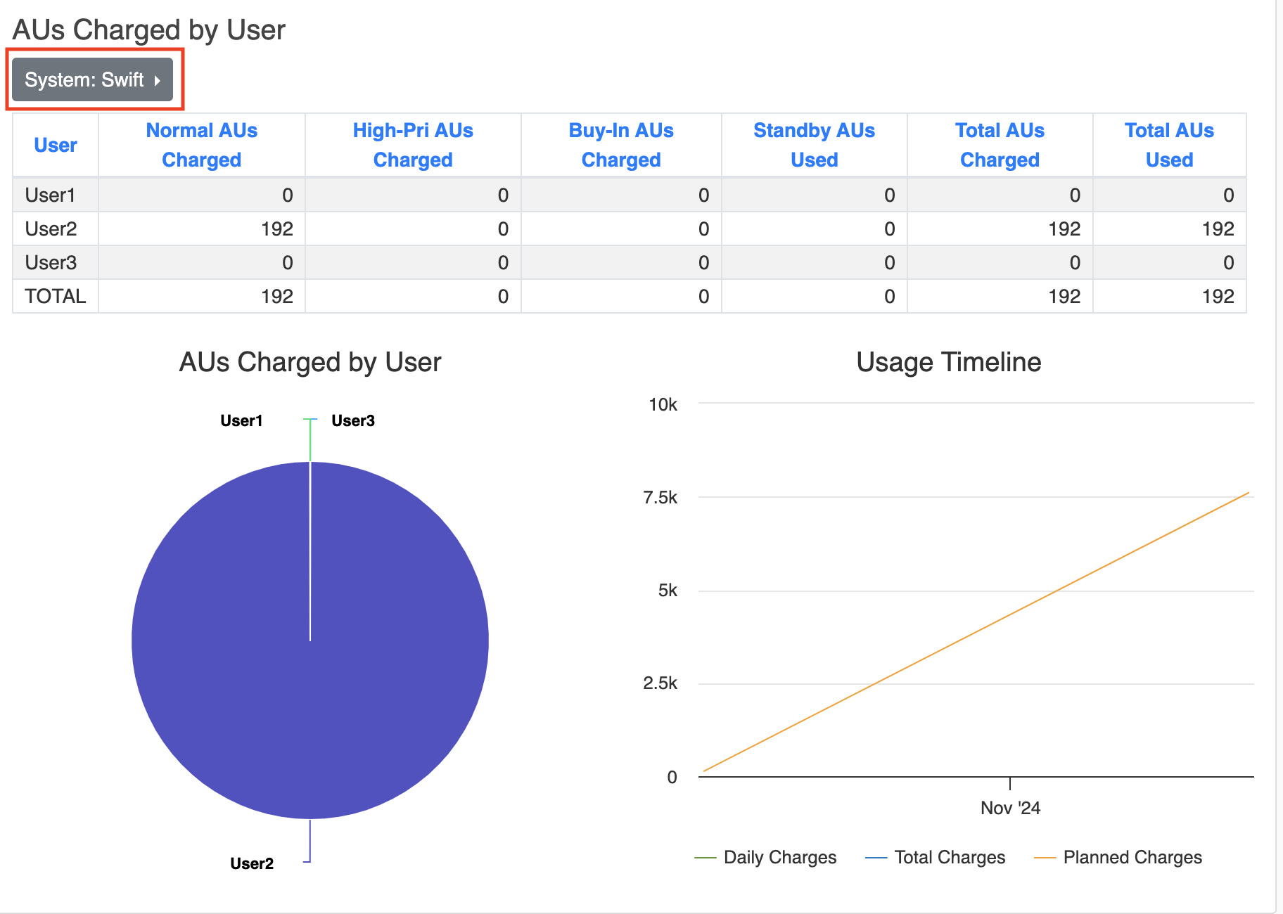1283x914 pixels.
Task: Click the Nov '24 axis tick label
Action: tap(1010, 808)
